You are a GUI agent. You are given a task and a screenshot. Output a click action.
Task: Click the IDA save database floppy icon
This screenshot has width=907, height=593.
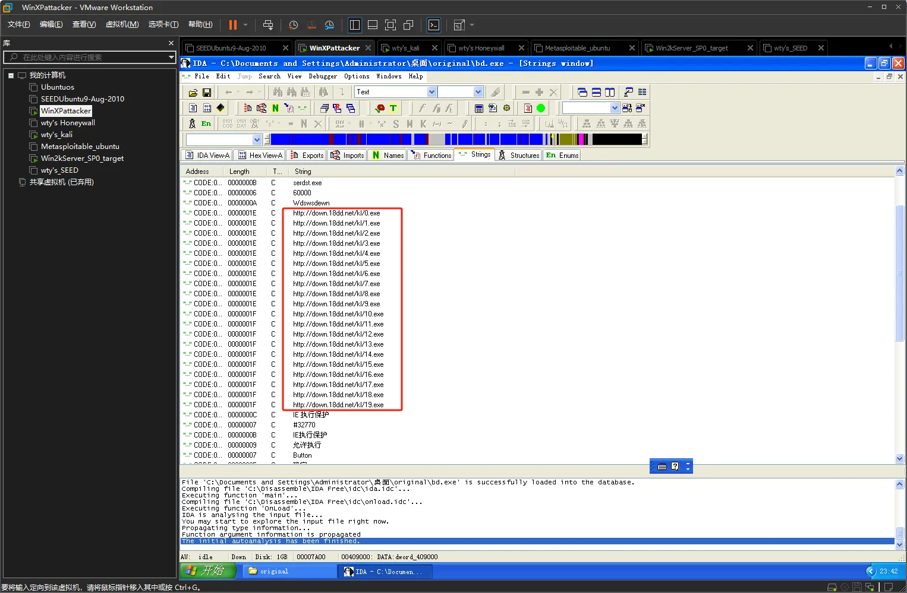[207, 93]
